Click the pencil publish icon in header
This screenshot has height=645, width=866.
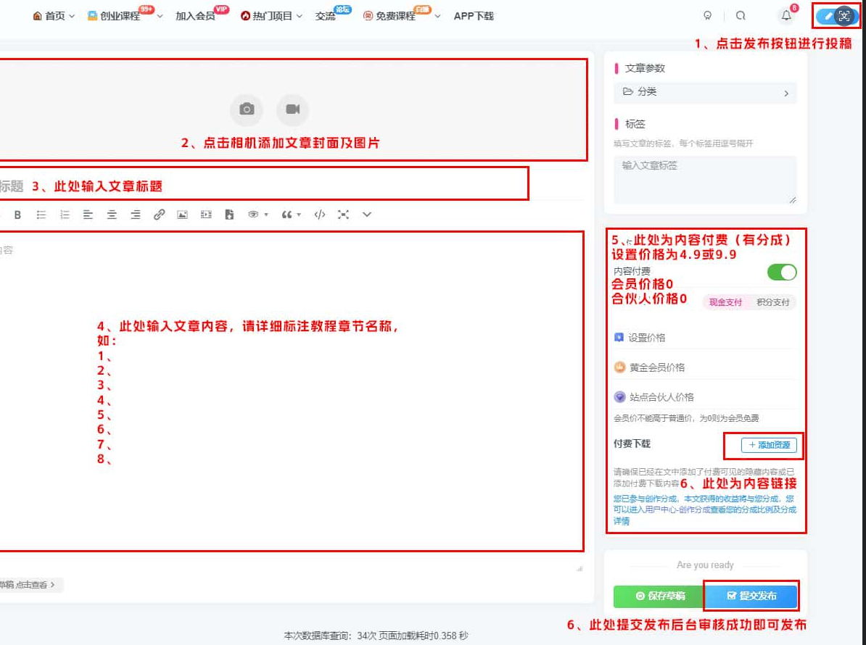pyautogui.click(x=828, y=16)
